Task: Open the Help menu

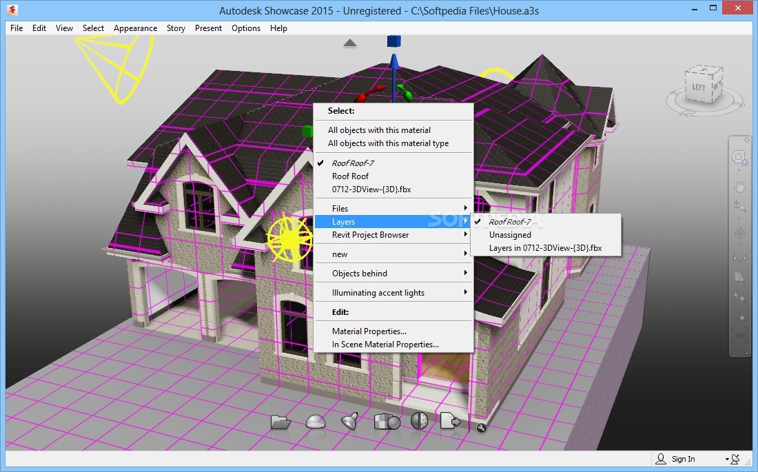Action: (x=278, y=28)
